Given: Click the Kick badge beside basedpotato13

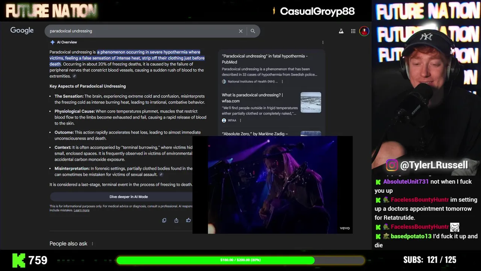Looking at the screenshot, I should [378, 236].
